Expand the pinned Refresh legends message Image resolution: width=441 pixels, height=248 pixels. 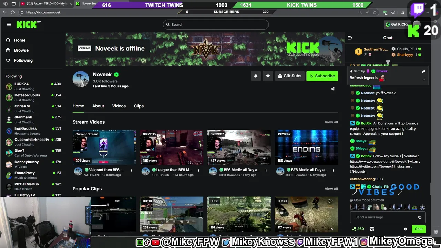pos(424,79)
